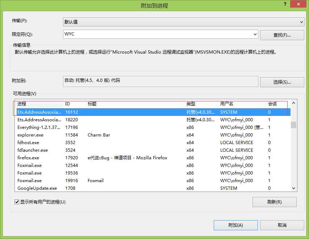The width and height of the screenshot is (309, 239).
Task: Sort by the 标题 column header
Action: click(x=135, y=104)
